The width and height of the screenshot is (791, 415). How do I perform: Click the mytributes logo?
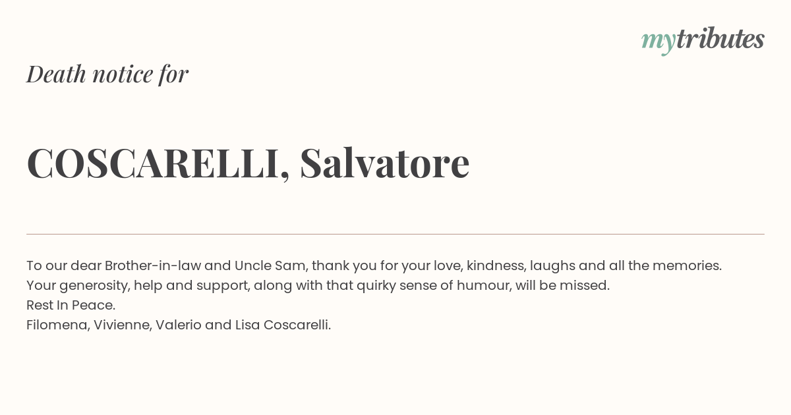click(x=703, y=40)
